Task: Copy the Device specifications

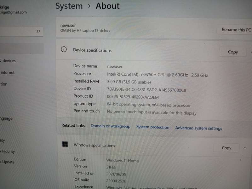Action: click(x=233, y=52)
